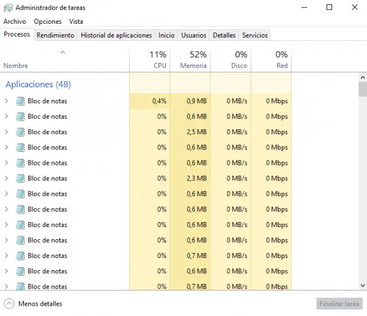The image size is (367, 316).
Task: Click the scrollbar up arrow
Action: (x=363, y=77)
